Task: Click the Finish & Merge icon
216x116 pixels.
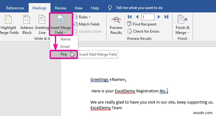Action: (182, 19)
